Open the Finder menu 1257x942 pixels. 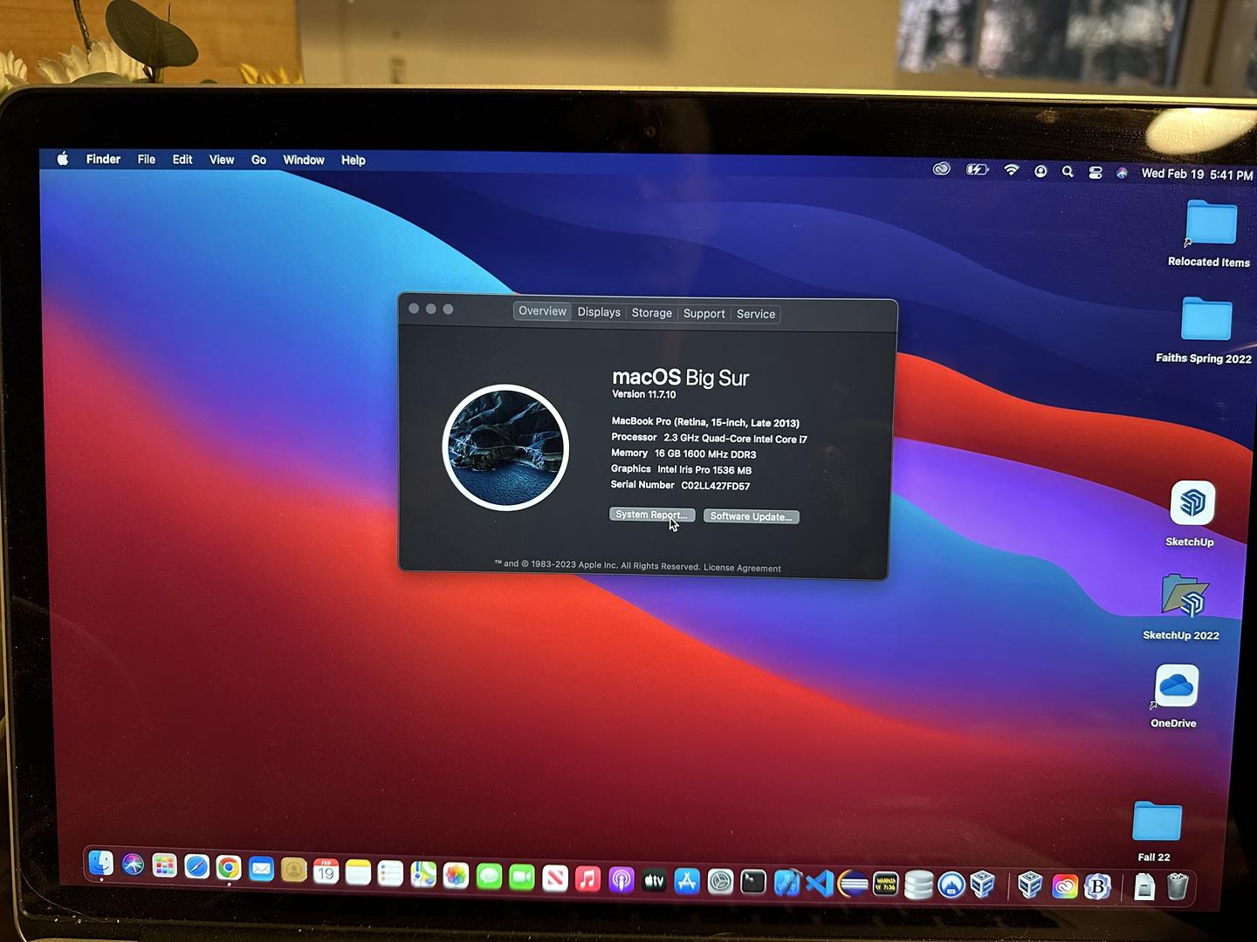coord(103,159)
